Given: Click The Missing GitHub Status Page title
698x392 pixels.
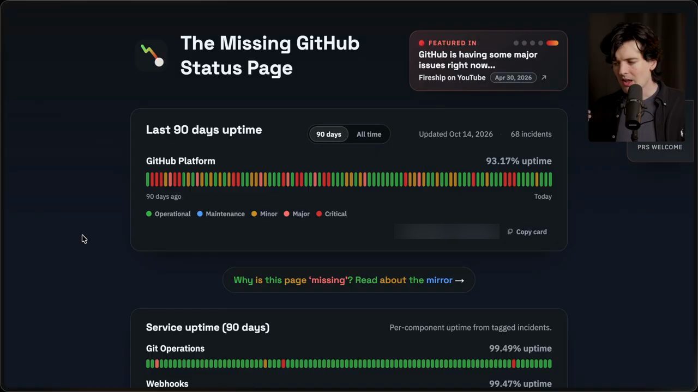Looking at the screenshot, I should (x=270, y=56).
